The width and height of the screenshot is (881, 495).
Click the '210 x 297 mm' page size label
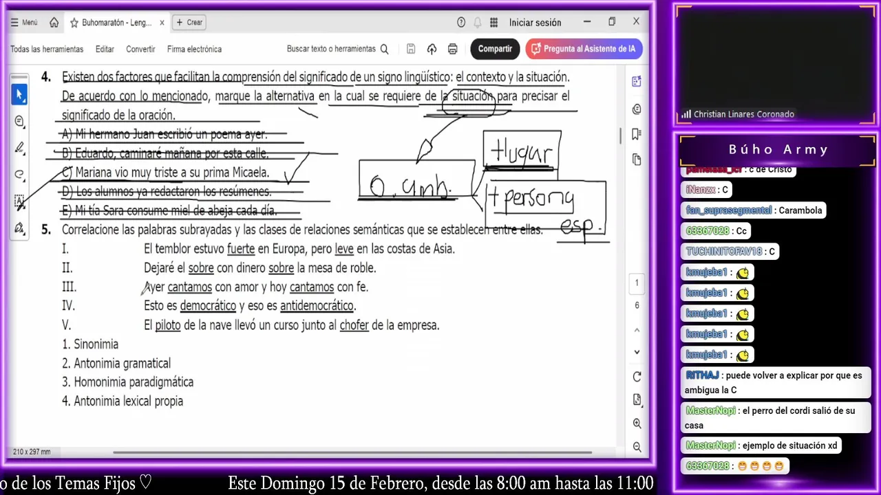[32, 452]
